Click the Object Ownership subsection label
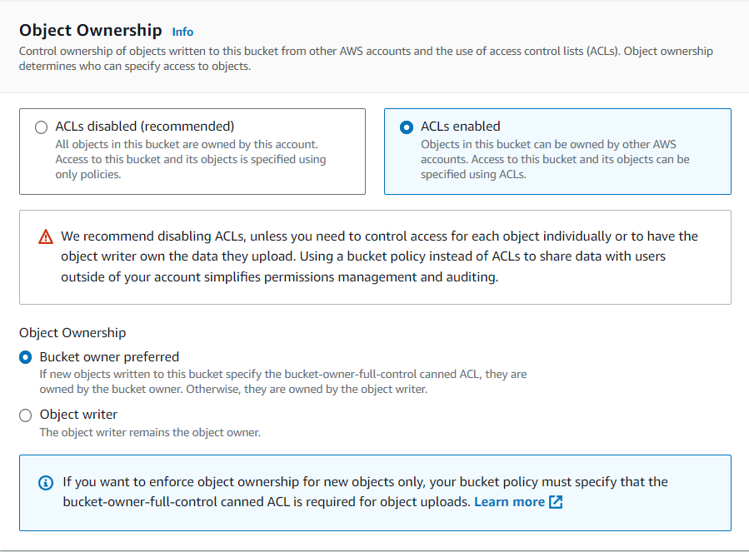The width and height of the screenshot is (749, 552). point(72,332)
